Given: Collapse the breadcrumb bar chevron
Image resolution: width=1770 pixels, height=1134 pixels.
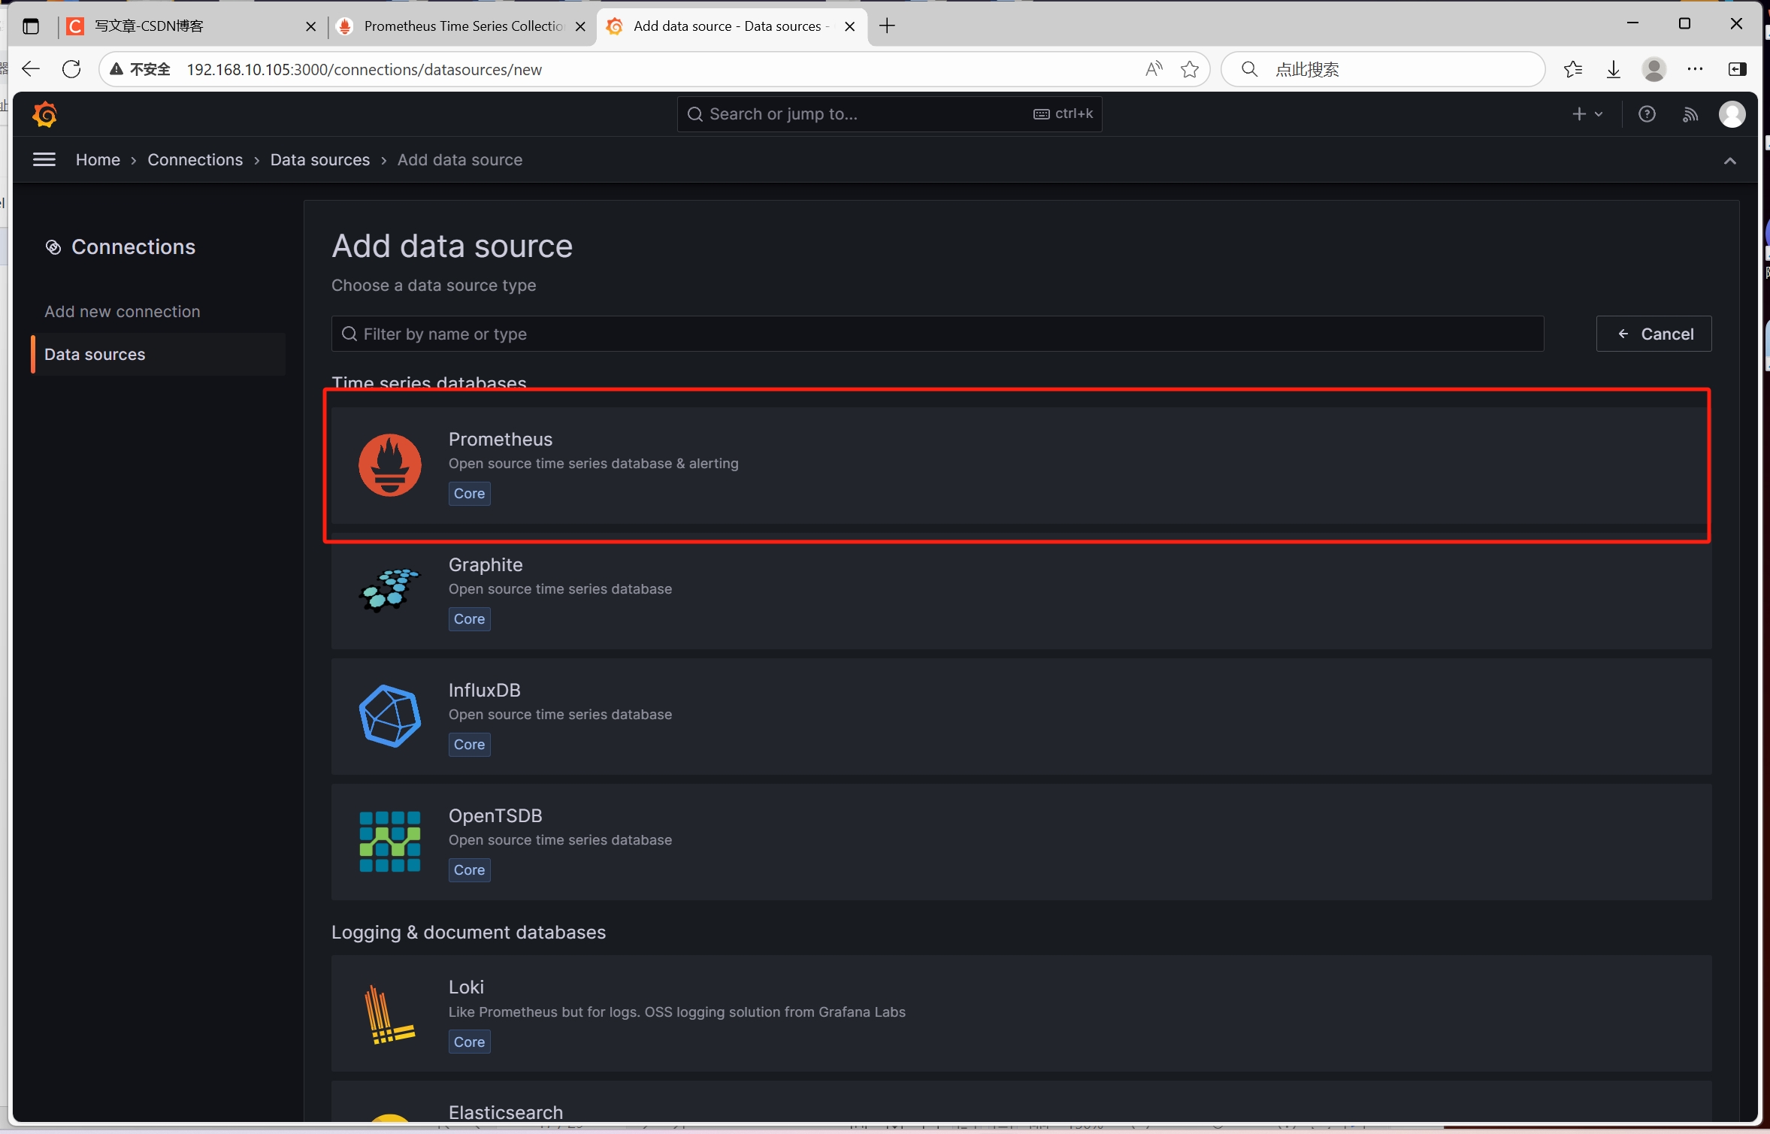Looking at the screenshot, I should 1730,160.
